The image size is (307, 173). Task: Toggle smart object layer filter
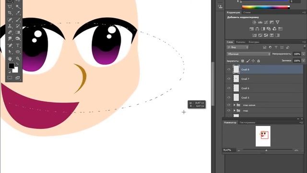(288, 47)
